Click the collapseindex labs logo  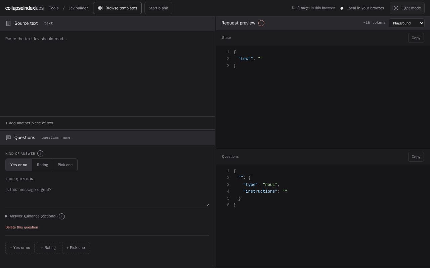click(25, 8)
